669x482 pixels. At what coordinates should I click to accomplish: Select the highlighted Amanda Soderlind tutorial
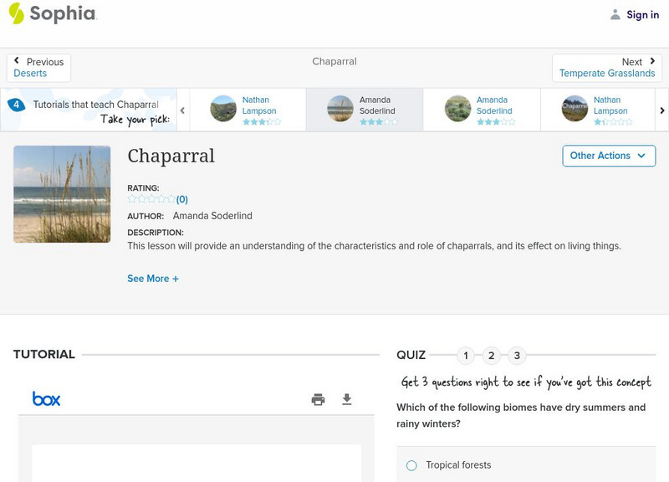point(365,109)
